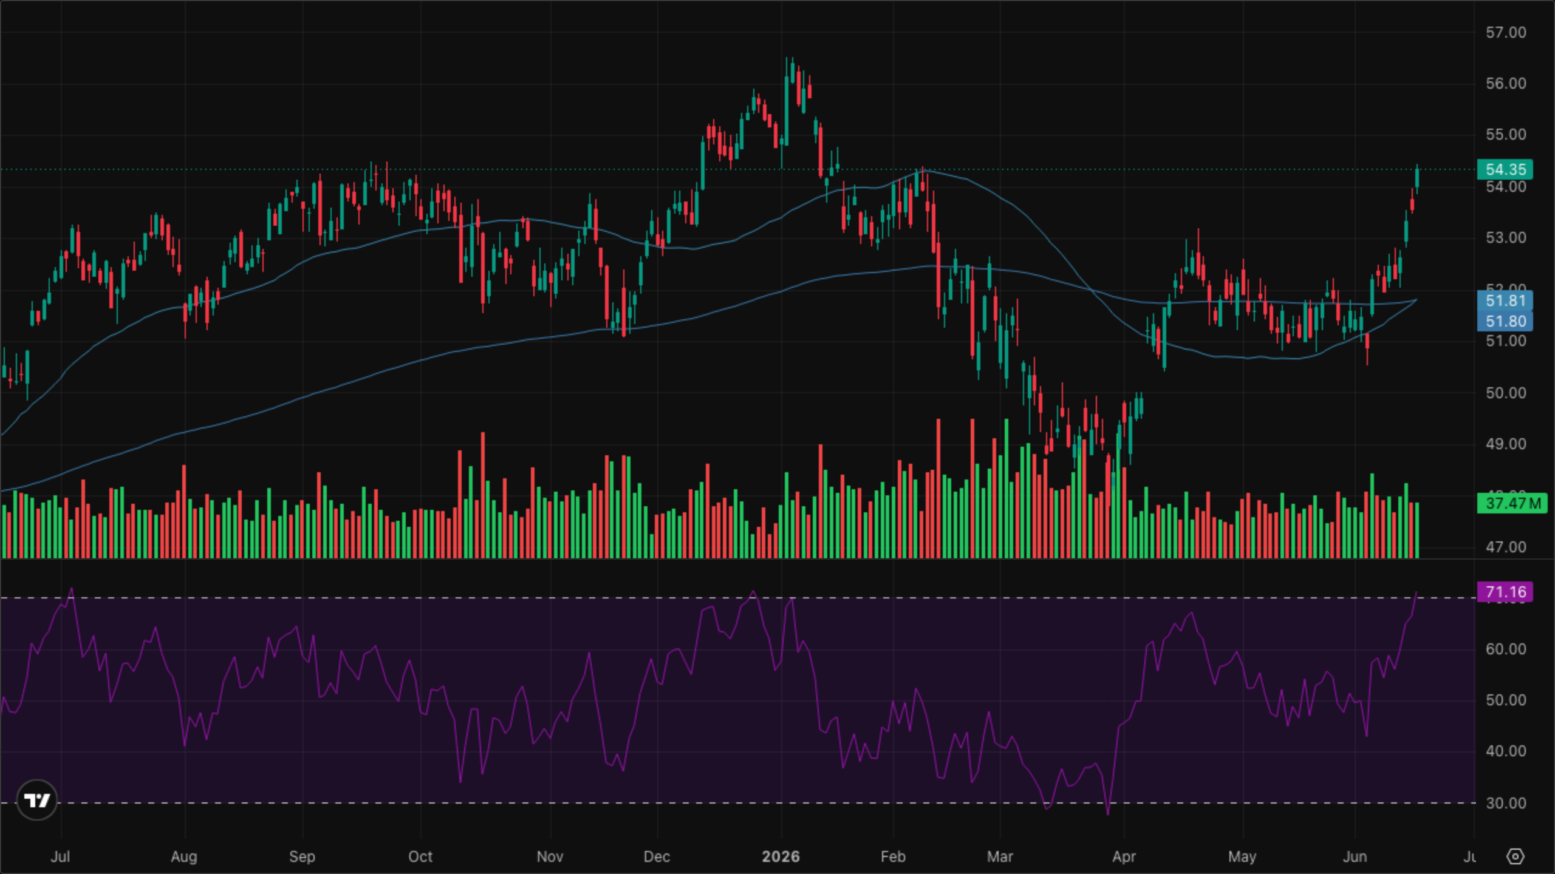Click the 54.35 current price label
The height and width of the screenshot is (874, 1555).
click(1505, 169)
